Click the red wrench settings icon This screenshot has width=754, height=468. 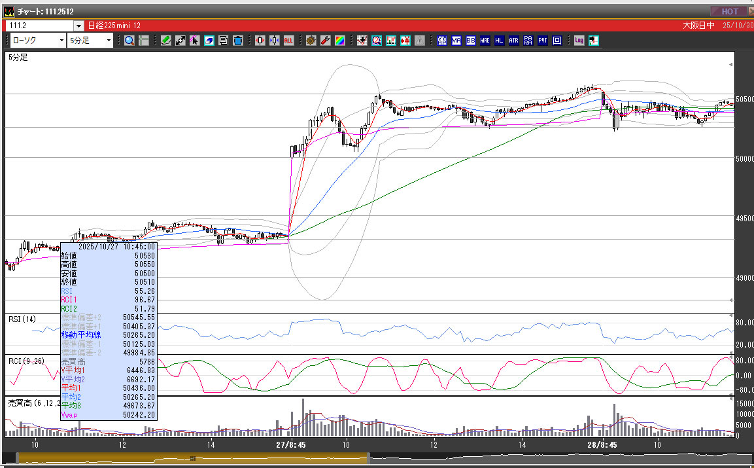pos(325,41)
